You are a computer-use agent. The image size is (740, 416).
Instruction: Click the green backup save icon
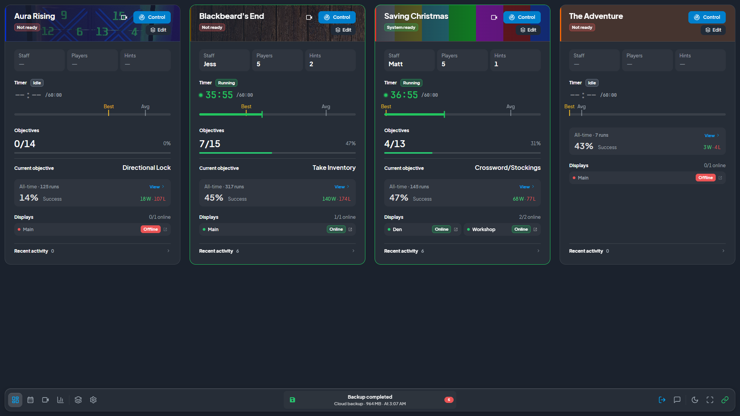(293, 400)
